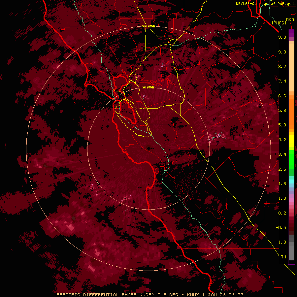This screenshot has height=297, width=297.
Task: Click the 8.2 scale value
Action: [282, 66]
